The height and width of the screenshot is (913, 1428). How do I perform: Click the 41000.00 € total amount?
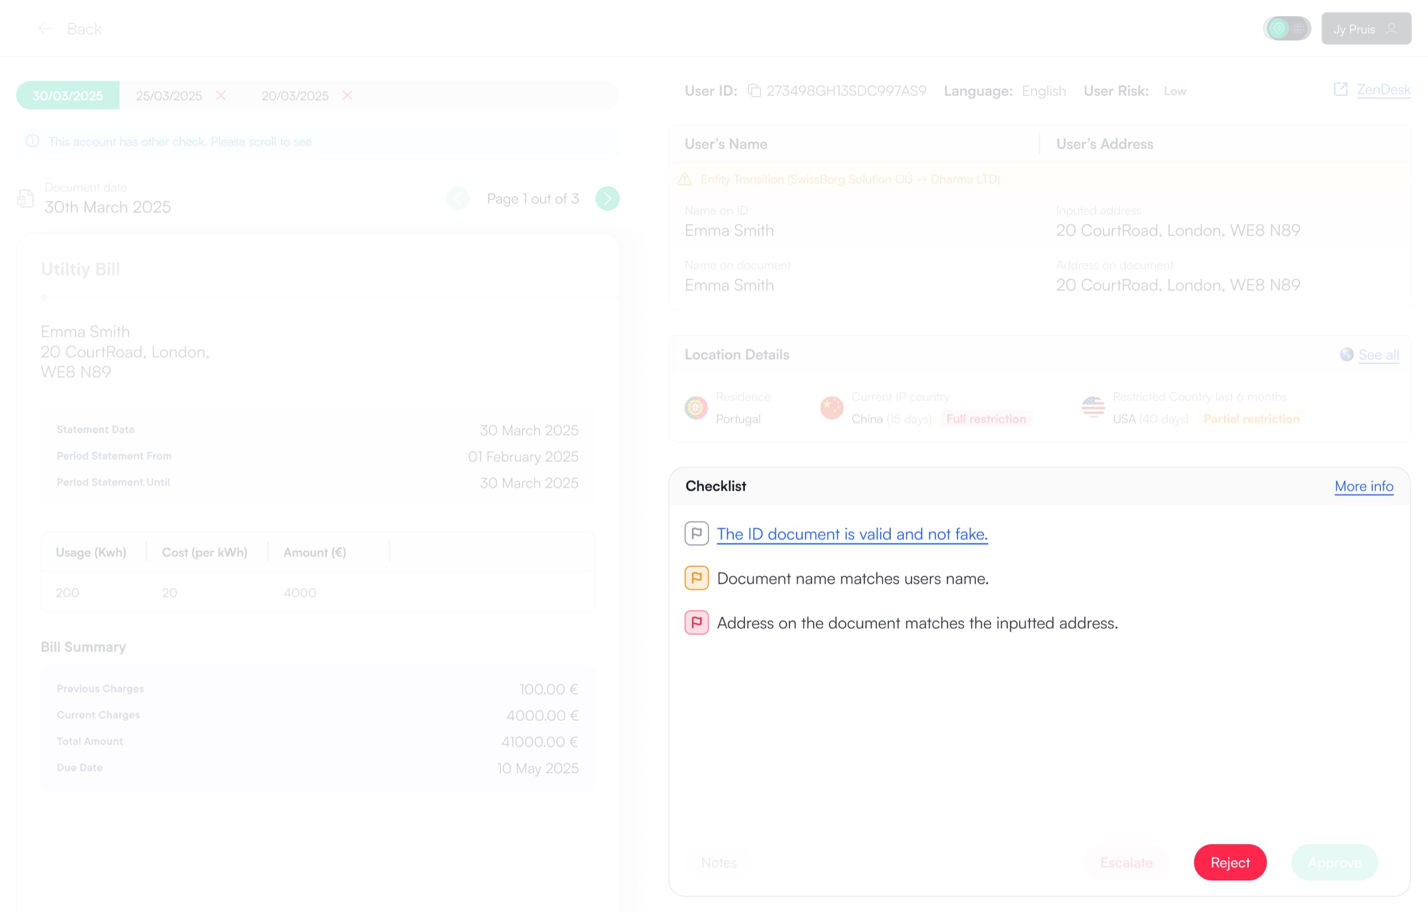[540, 742]
